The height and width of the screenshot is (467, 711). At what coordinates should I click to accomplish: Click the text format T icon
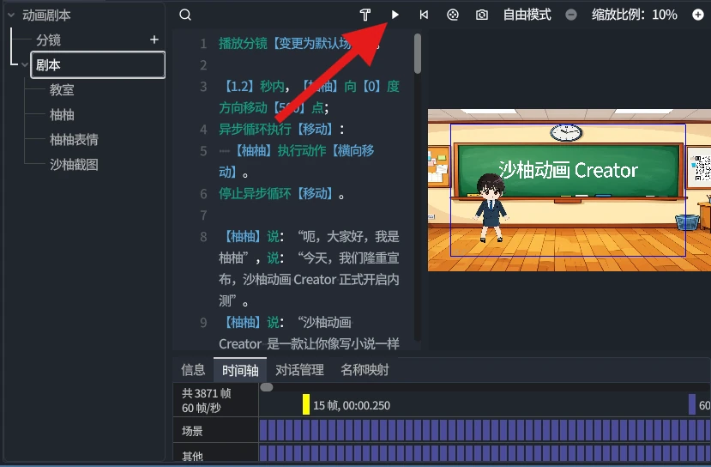click(365, 15)
